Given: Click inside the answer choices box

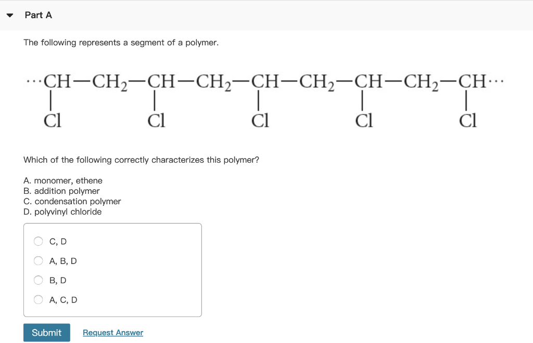Looking at the screenshot, I should tap(112, 270).
